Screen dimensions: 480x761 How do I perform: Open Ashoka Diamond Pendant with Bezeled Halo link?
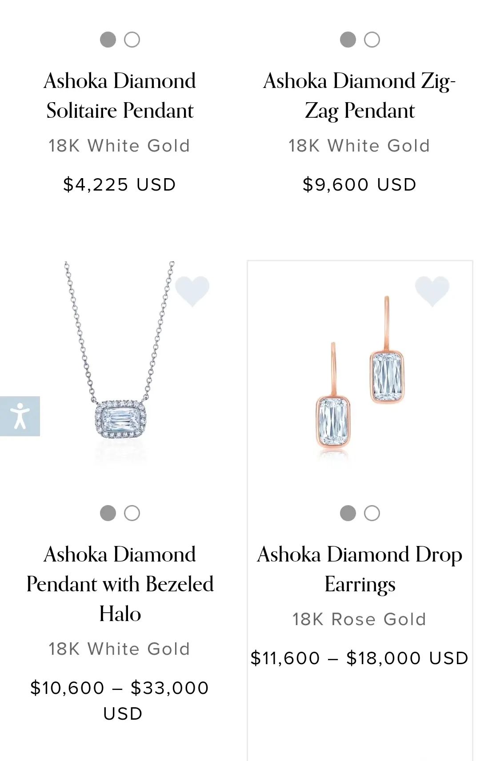click(x=120, y=584)
